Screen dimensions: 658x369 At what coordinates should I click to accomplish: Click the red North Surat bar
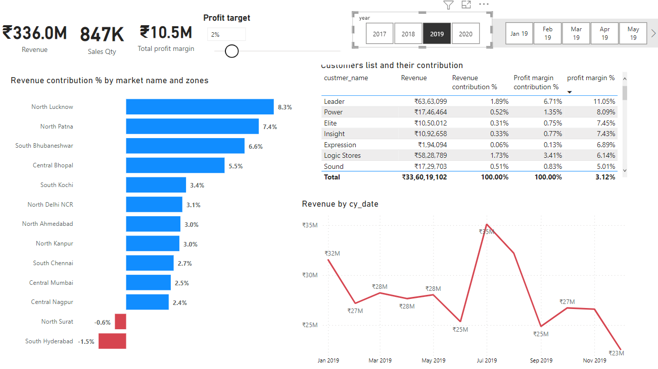click(x=120, y=322)
